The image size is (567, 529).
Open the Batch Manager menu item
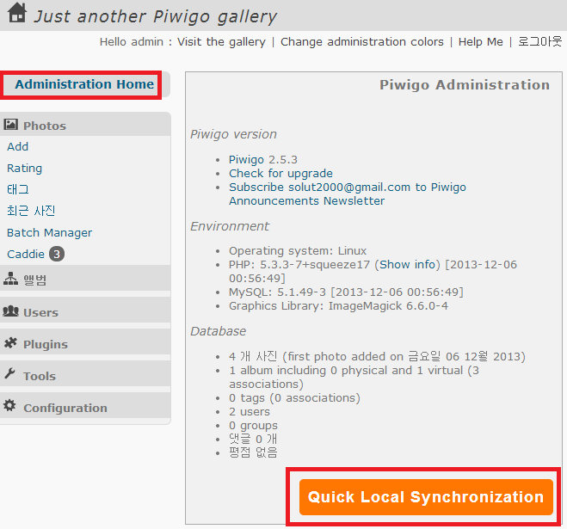click(x=49, y=232)
